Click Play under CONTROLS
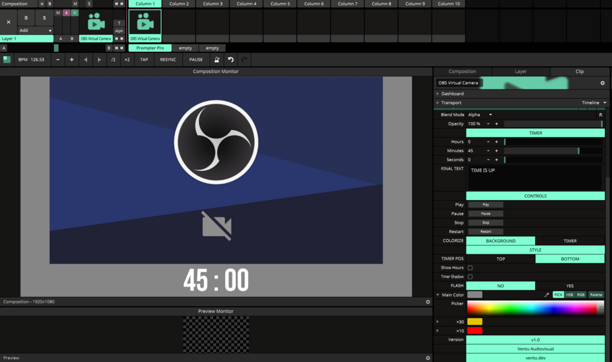Screen dimensions: 612x362 [485, 205]
